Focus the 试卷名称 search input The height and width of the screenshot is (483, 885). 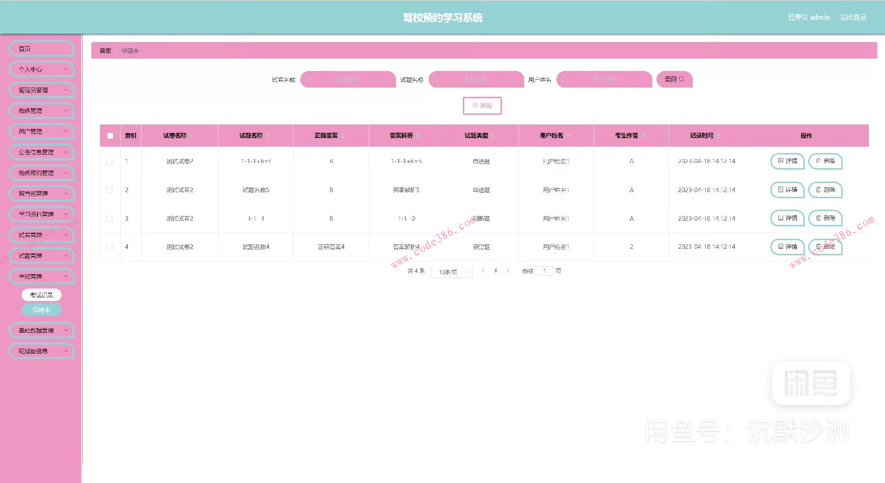click(348, 79)
